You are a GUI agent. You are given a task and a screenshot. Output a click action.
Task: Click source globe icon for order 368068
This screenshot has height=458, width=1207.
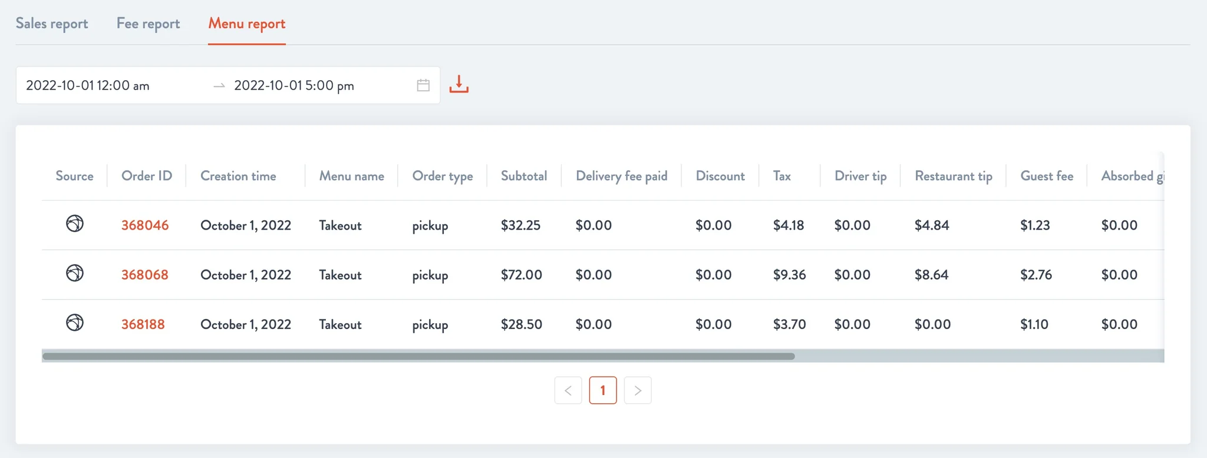point(75,273)
